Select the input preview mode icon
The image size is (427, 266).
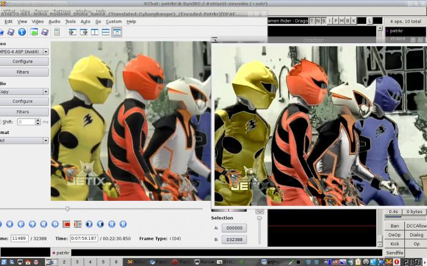(73, 32)
